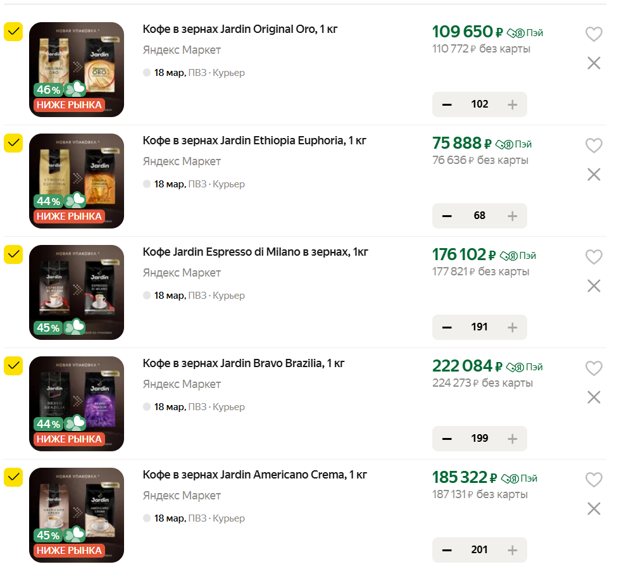Uncheck Jardin Original Oro checkbox

(x=13, y=32)
